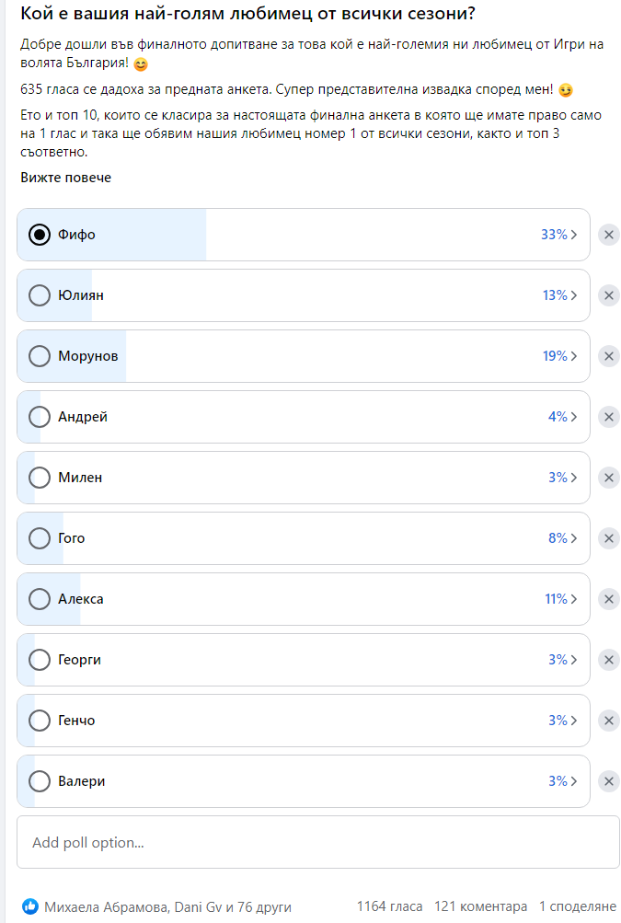The image size is (621, 923).
Task: Click the Add poll option field
Action: [x=317, y=842]
